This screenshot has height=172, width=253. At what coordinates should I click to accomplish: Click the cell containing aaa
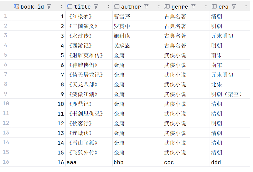72,162
